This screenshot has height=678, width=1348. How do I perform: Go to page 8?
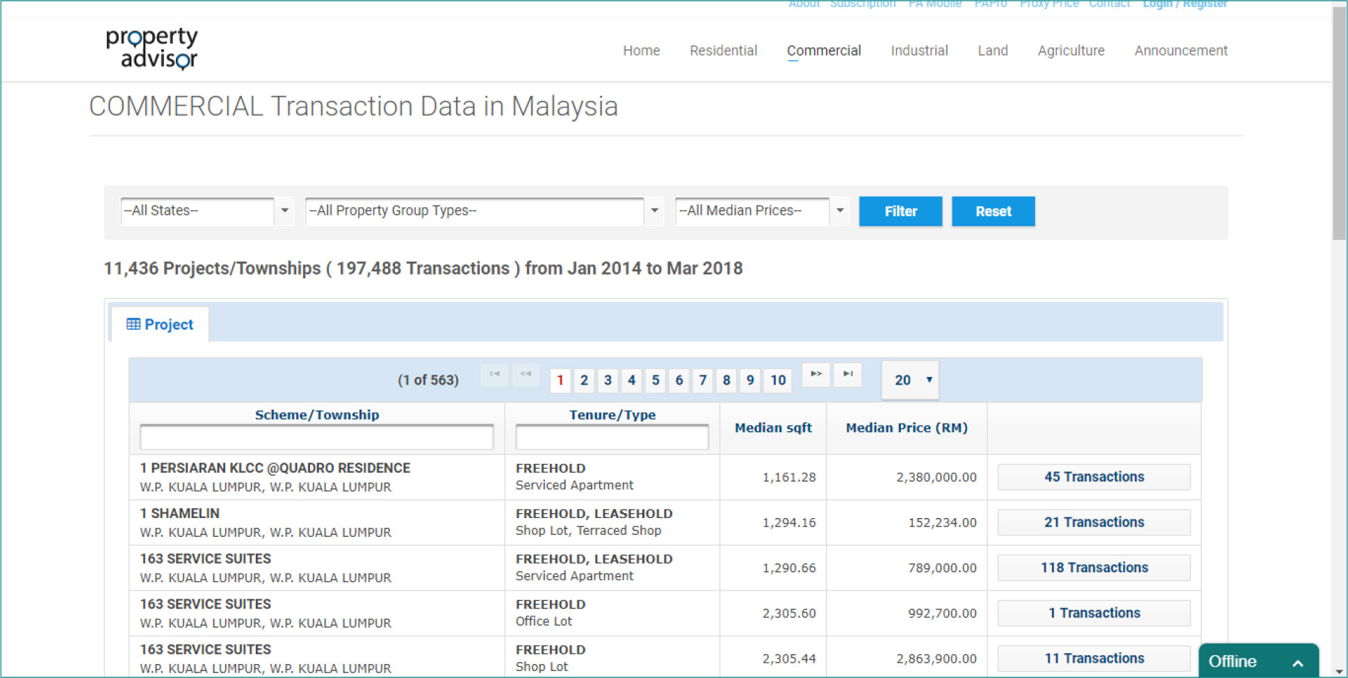tap(726, 380)
